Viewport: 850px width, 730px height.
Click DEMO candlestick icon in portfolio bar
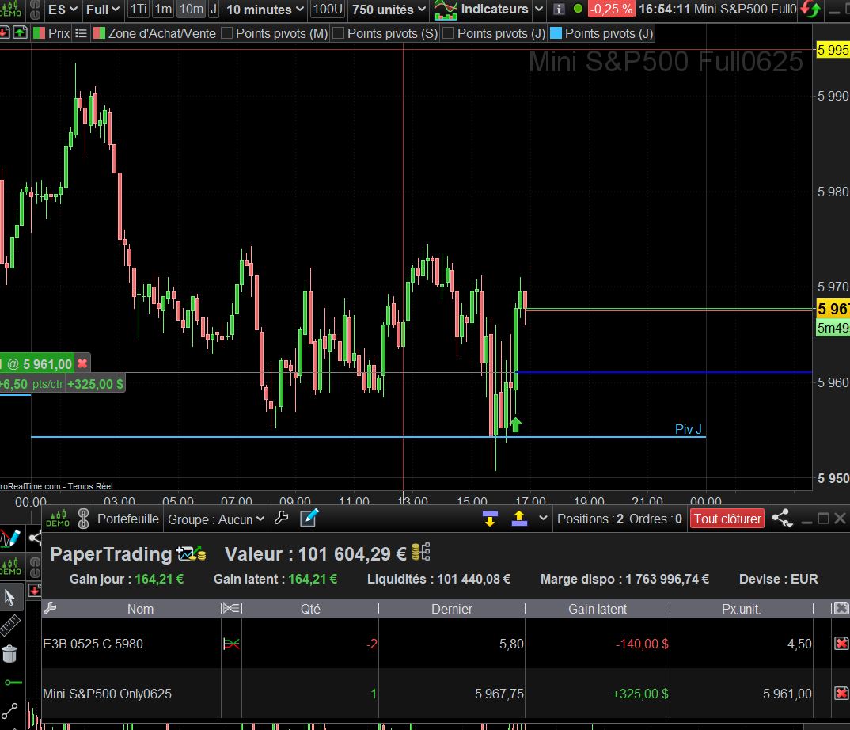coord(58,519)
